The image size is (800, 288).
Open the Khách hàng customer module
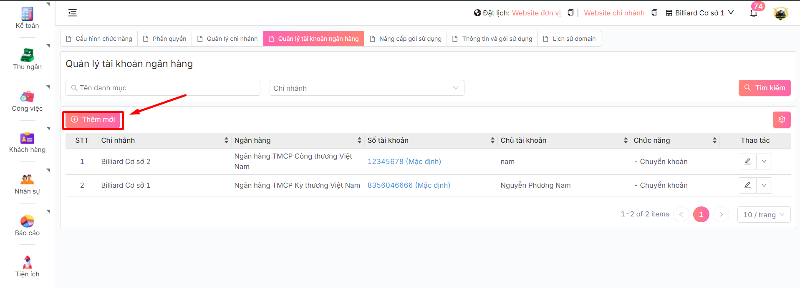coord(27,142)
